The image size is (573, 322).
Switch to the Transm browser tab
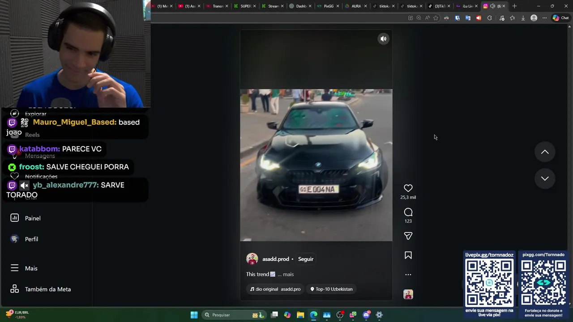[217, 6]
